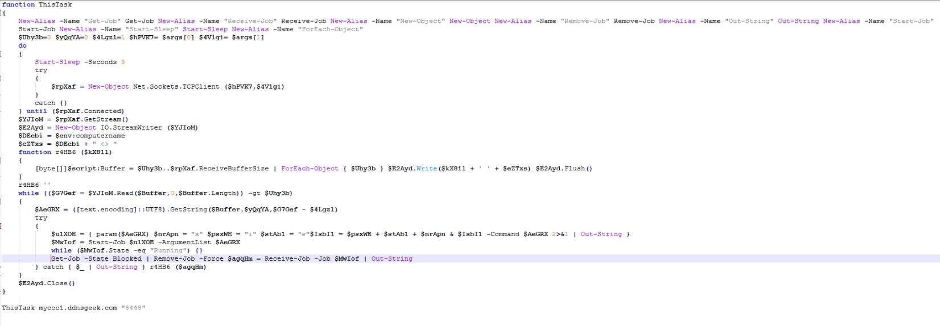The height and width of the screenshot is (326, 940).
Task: Click the quoted "ForEach-Object" alias name
Action: [x=330, y=29]
